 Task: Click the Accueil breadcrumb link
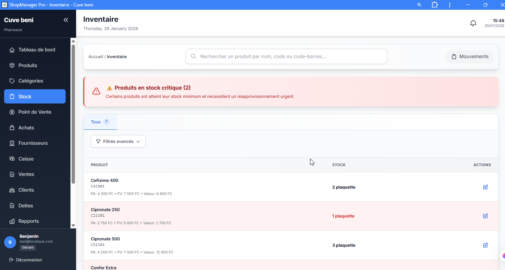[96, 57]
